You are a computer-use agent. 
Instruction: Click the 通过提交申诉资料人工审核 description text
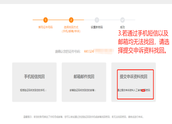coord(134,90)
